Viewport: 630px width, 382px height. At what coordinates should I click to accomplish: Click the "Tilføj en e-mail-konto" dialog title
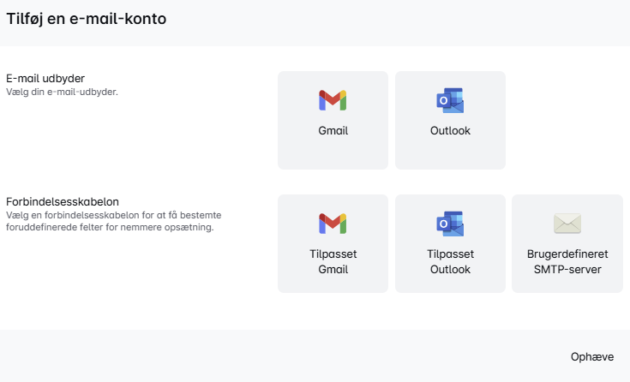(87, 19)
